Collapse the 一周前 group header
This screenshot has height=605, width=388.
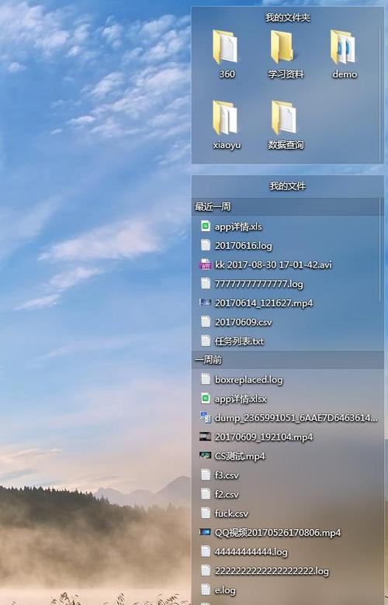(288, 360)
